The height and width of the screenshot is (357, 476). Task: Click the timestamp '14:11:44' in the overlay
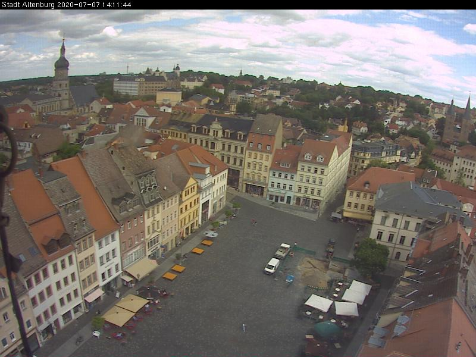[118, 5]
